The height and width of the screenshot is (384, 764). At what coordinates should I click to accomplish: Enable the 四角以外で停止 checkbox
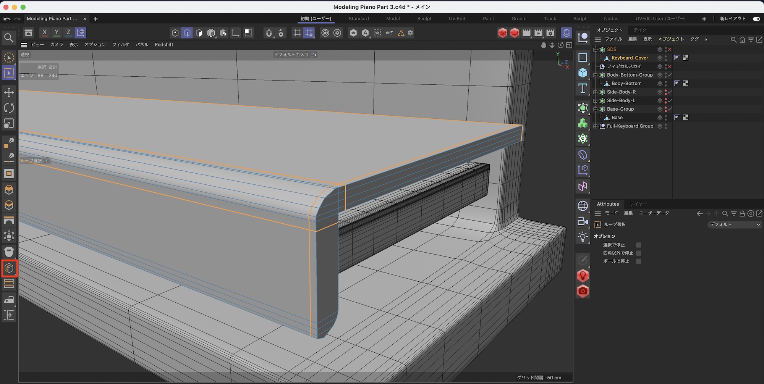click(x=639, y=253)
